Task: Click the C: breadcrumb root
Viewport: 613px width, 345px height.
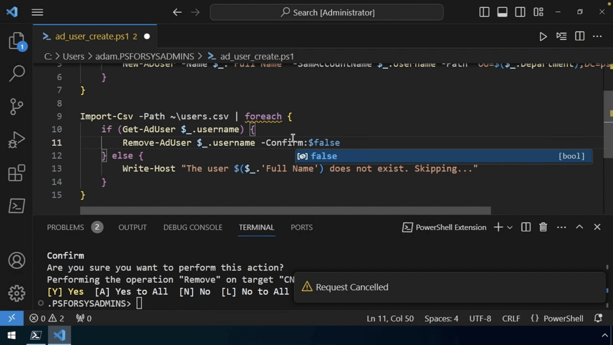Action: coord(48,56)
